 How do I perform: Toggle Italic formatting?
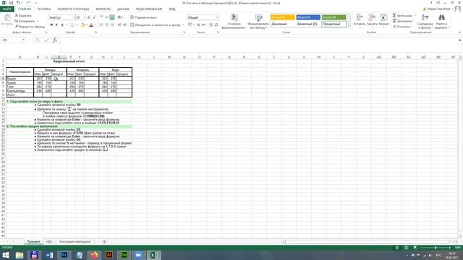point(56,25)
